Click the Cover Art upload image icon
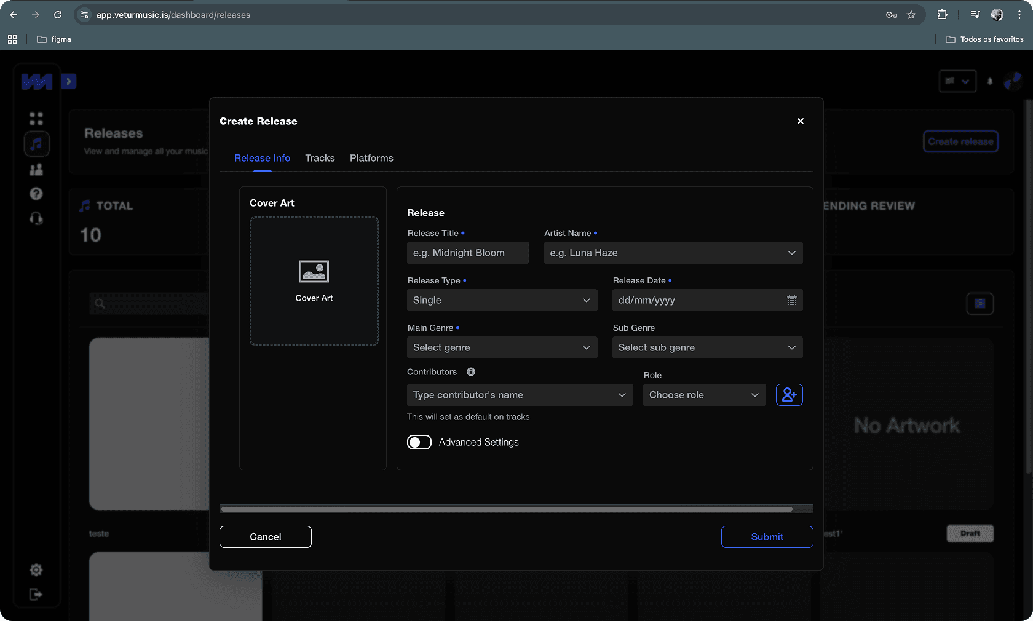 coord(314,271)
